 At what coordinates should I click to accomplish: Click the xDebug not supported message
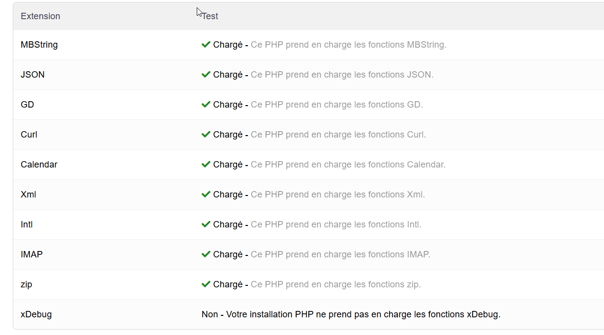tap(351, 314)
